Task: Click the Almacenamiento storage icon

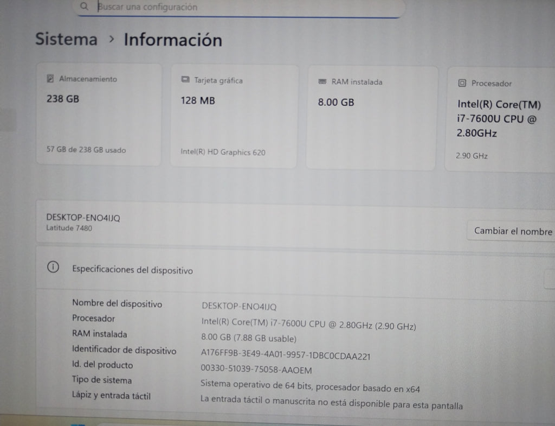Action: [50, 78]
